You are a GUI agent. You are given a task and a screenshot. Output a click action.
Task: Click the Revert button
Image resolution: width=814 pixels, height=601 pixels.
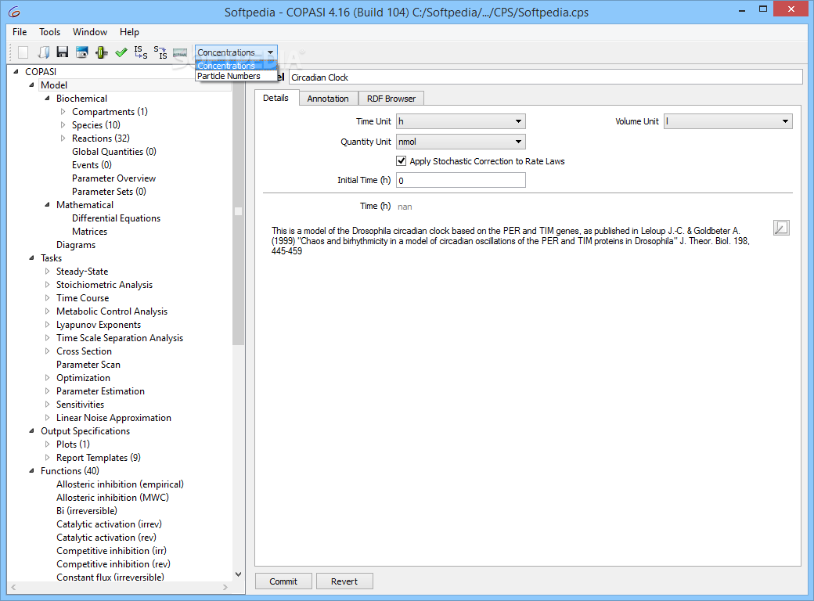[344, 581]
